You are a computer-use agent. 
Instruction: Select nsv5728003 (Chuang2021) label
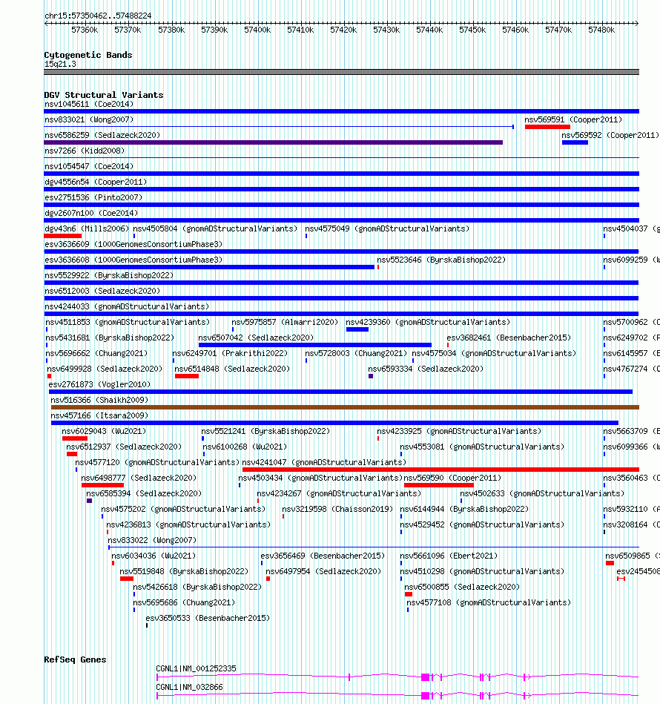click(356, 353)
